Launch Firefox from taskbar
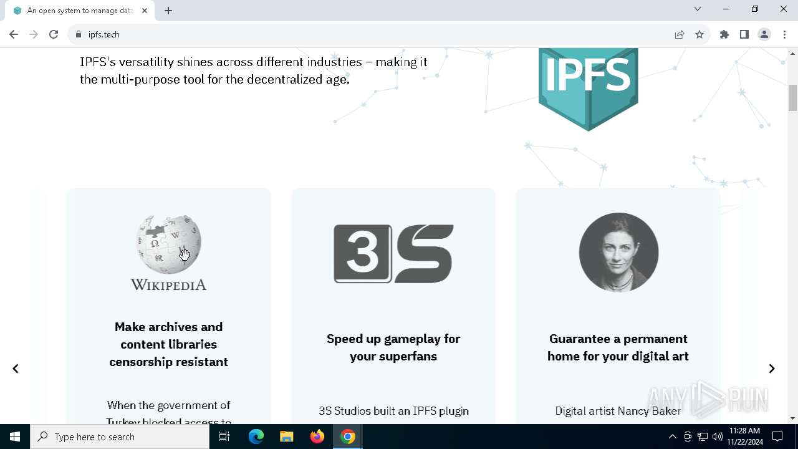 coord(317,437)
